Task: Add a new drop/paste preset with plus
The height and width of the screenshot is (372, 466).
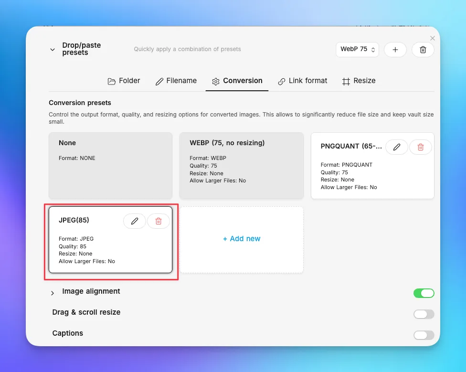Action: tap(395, 50)
